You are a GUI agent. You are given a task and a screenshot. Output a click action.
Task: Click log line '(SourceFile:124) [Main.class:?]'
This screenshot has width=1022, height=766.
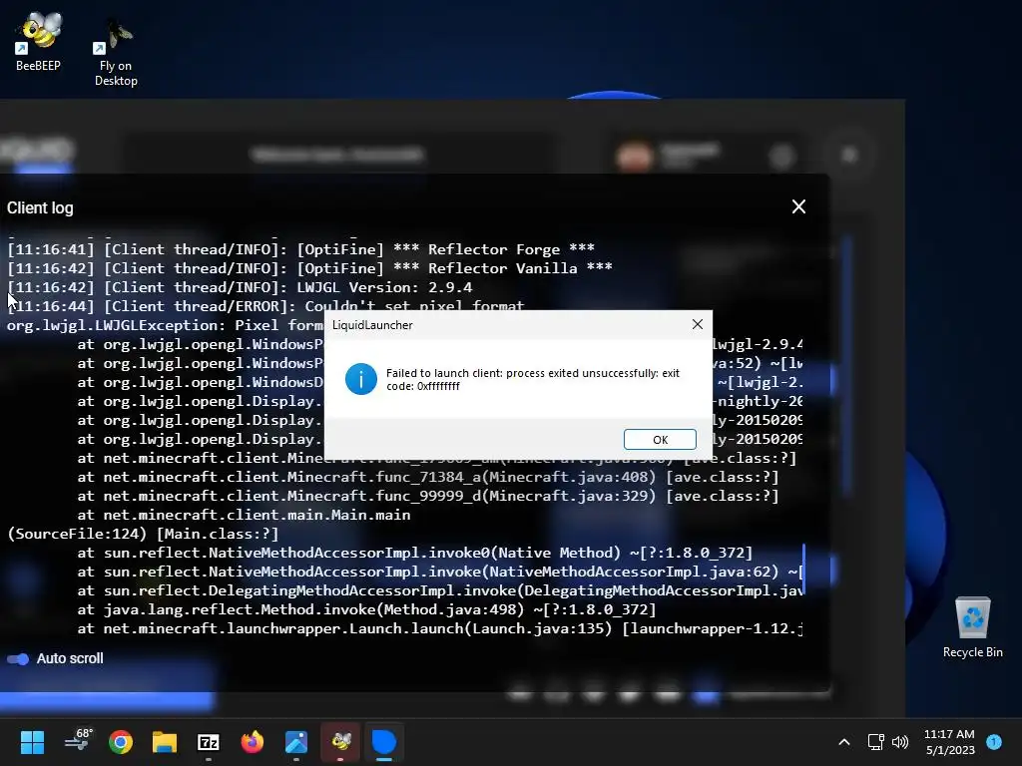tap(143, 534)
